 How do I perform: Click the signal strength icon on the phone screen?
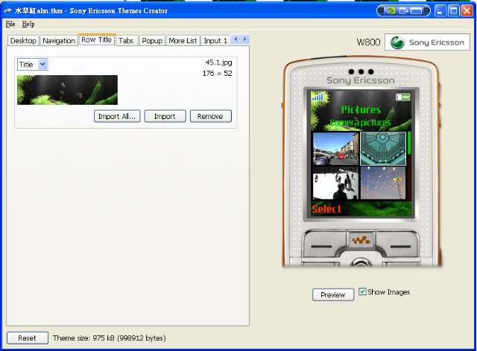tap(318, 97)
